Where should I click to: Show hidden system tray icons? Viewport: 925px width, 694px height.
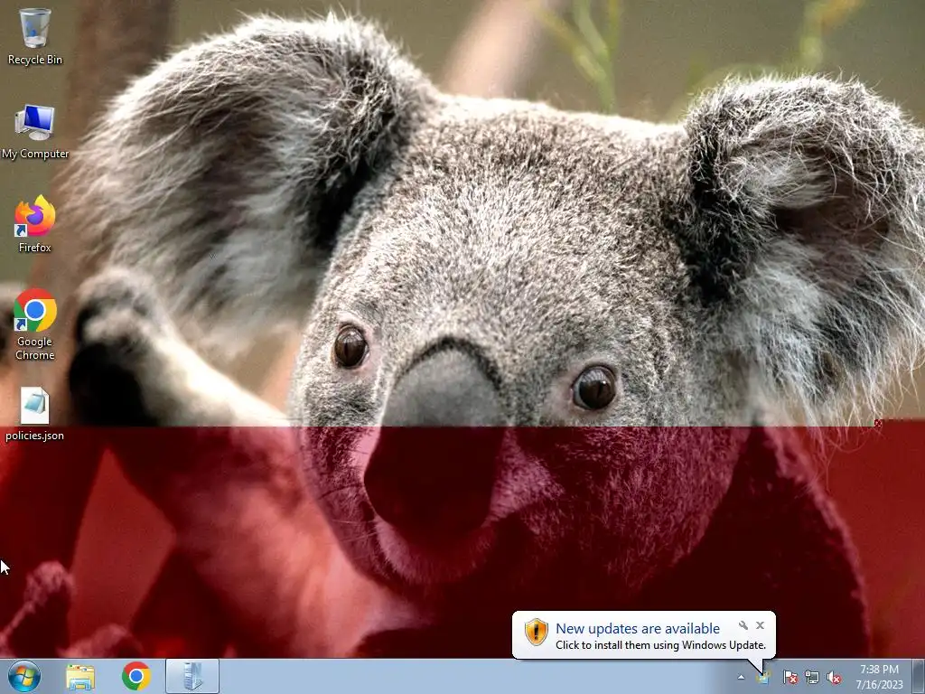point(741,677)
